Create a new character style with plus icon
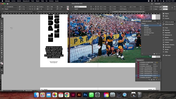The image size is (176, 99). pyautogui.click(x=157, y=54)
